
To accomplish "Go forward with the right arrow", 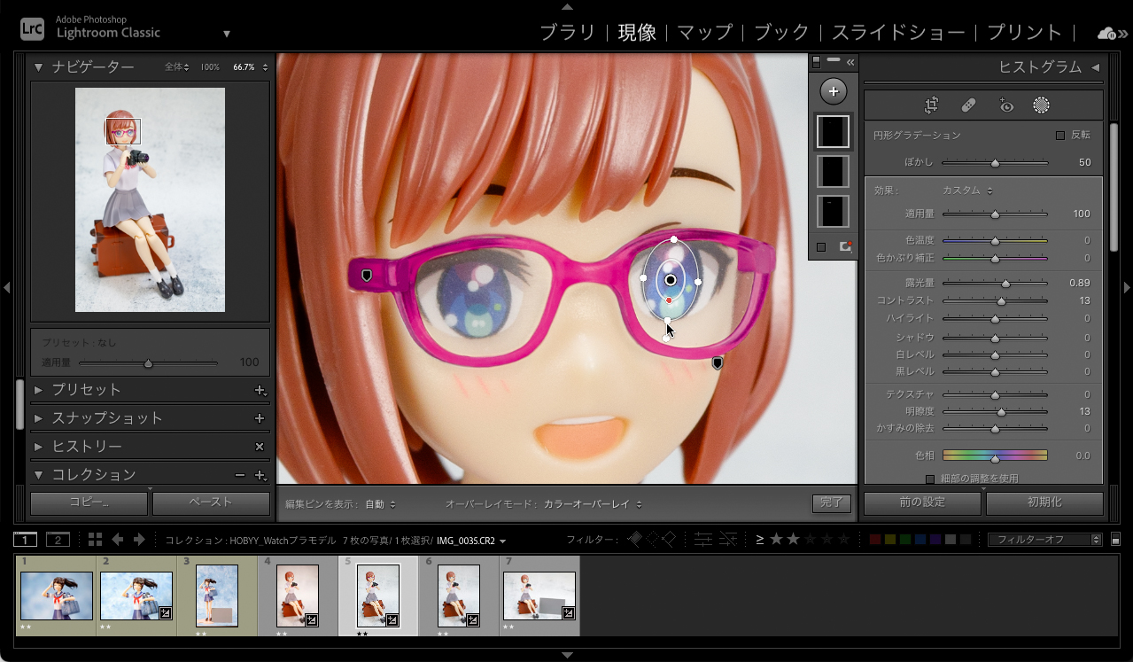I will 139,539.
